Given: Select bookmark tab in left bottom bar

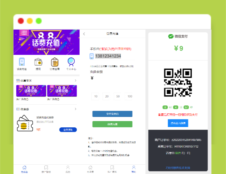Looking at the screenshot, I should click(46, 169).
